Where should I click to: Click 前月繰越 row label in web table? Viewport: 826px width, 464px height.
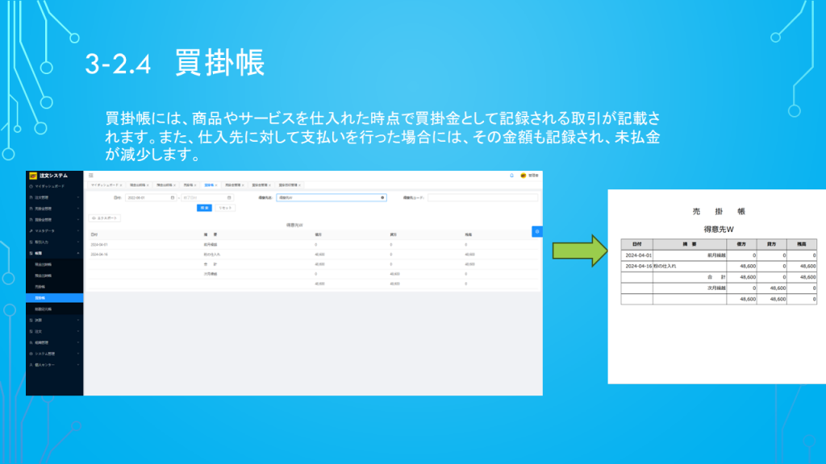211,245
